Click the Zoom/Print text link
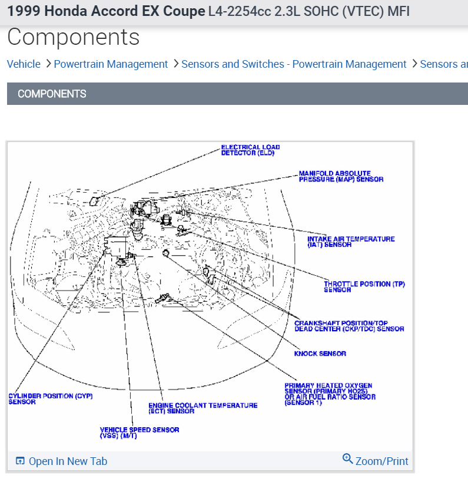This screenshot has height=485, width=468. 382,461
